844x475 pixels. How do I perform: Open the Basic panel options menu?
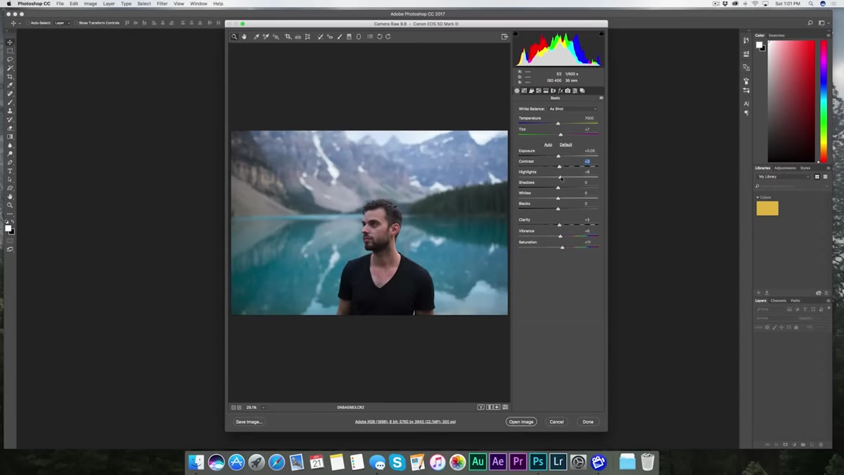601,98
